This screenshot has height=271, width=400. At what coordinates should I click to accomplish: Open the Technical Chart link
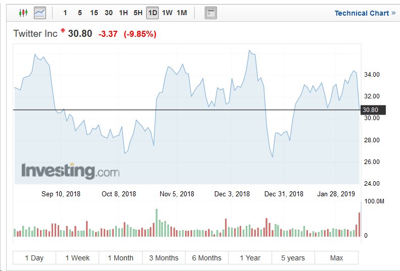pos(365,13)
